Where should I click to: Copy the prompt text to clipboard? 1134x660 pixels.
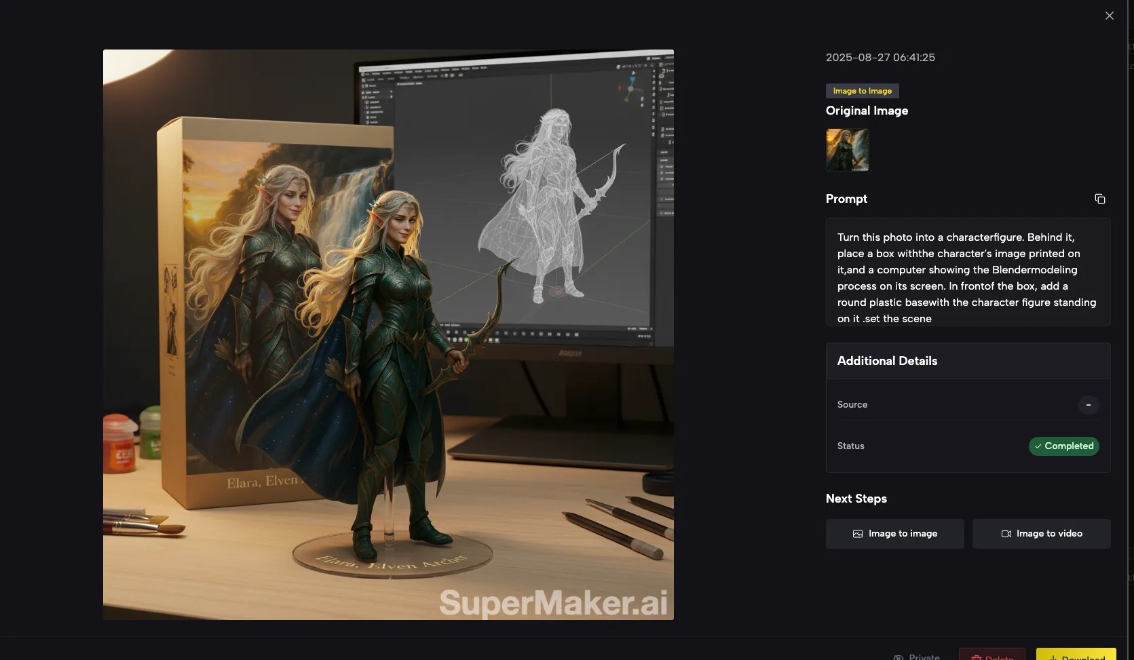coord(1099,199)
